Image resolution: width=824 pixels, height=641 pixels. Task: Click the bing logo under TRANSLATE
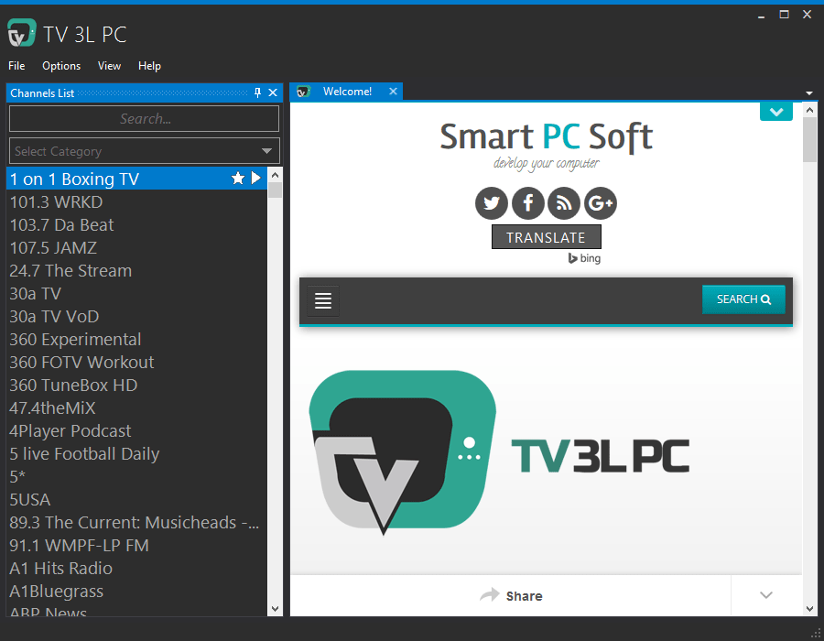584,258
